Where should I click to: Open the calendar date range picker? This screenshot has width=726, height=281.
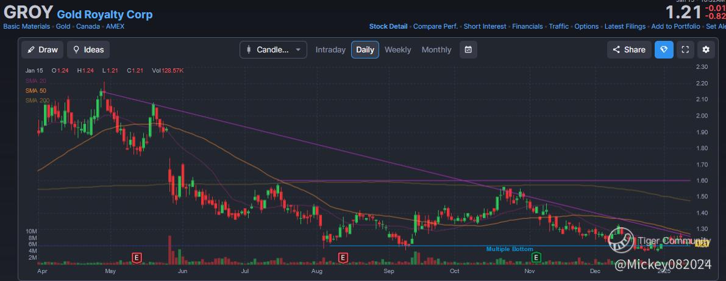click(x=468, y=49)
